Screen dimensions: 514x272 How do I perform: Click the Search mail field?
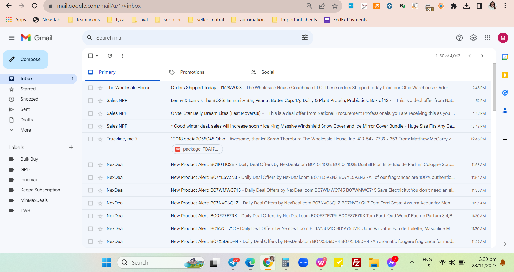pos(198,38)
